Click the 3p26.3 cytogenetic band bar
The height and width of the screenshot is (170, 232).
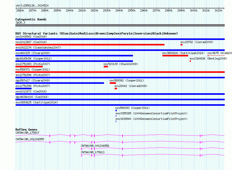pos(120,25)
